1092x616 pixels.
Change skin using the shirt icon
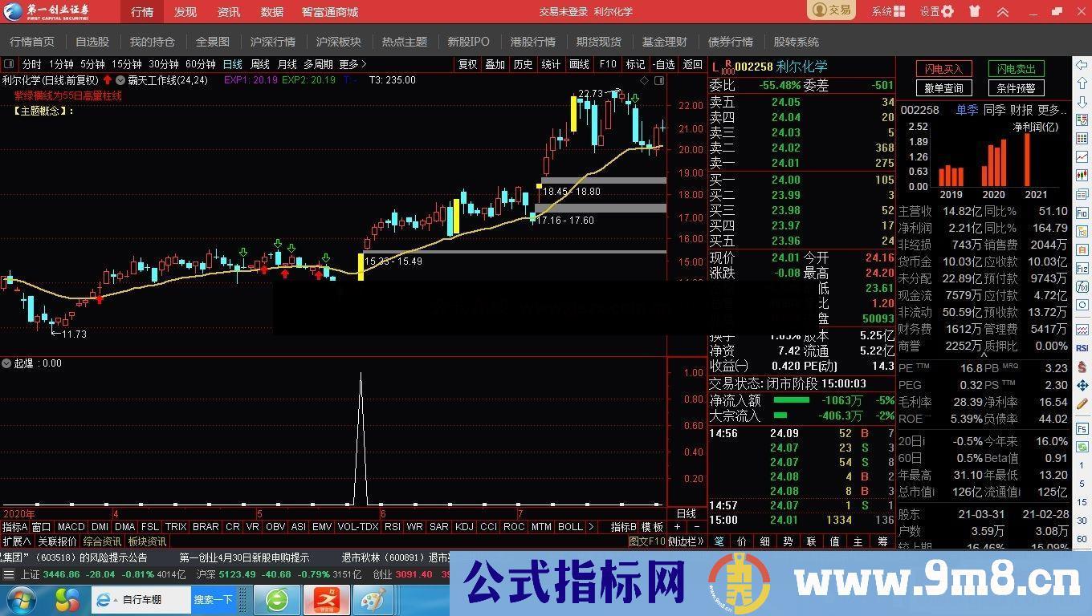pos(976,12)
